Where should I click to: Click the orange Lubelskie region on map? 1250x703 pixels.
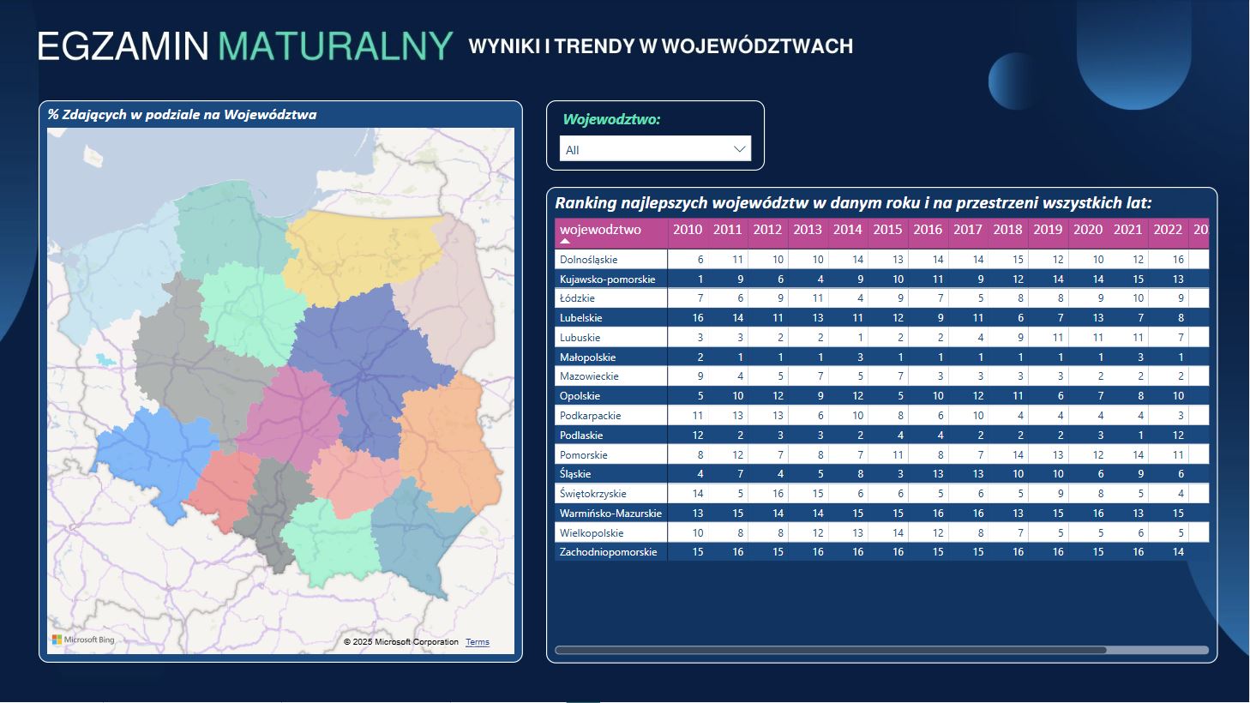point(450,442)
